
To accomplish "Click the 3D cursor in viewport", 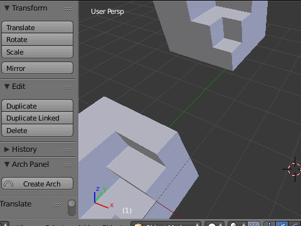I will pos(295,169).
